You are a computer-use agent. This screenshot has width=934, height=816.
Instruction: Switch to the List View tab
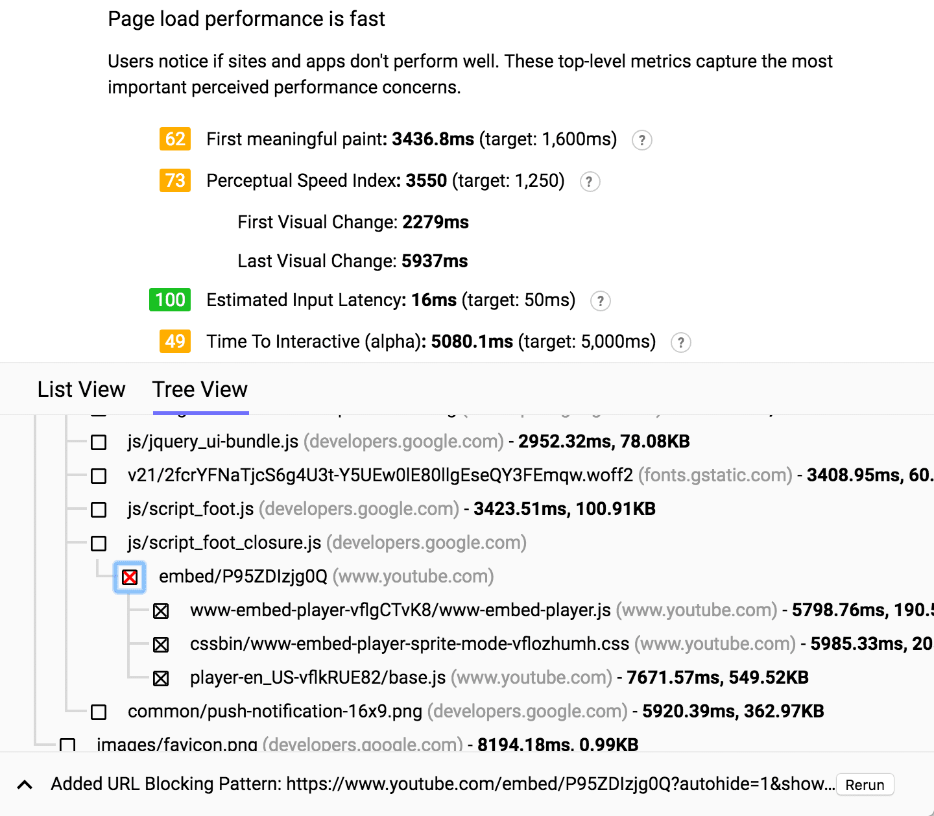point(81,389)
